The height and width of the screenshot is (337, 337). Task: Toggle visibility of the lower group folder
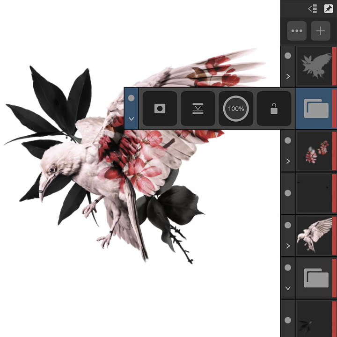click(288, 267)
